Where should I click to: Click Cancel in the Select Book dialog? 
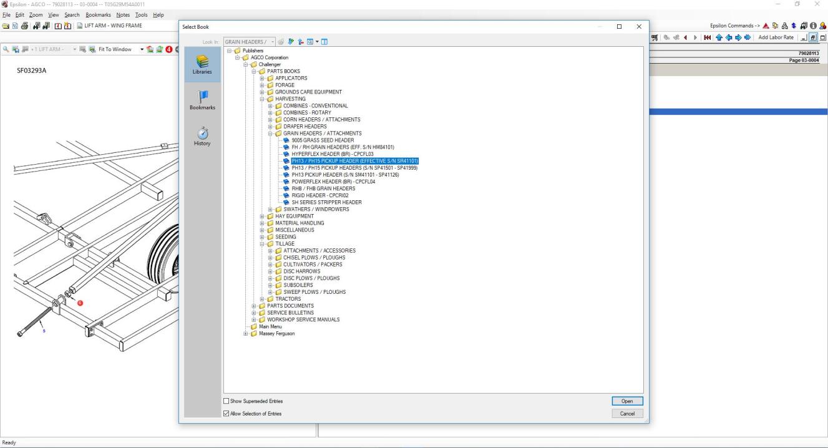click(x=627, y=414)
